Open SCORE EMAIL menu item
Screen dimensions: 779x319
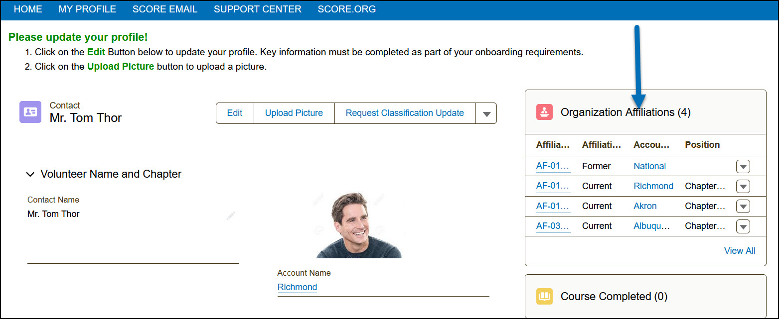165,9
